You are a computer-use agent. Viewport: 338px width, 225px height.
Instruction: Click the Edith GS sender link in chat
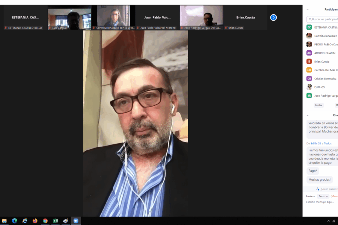pyautogui.click(x=315, y=143)
